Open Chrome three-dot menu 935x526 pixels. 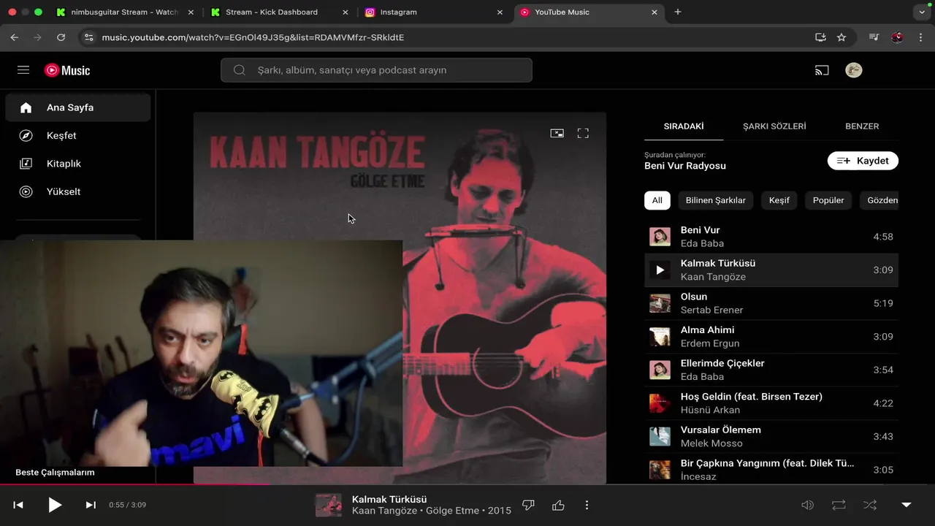[920, 37]
